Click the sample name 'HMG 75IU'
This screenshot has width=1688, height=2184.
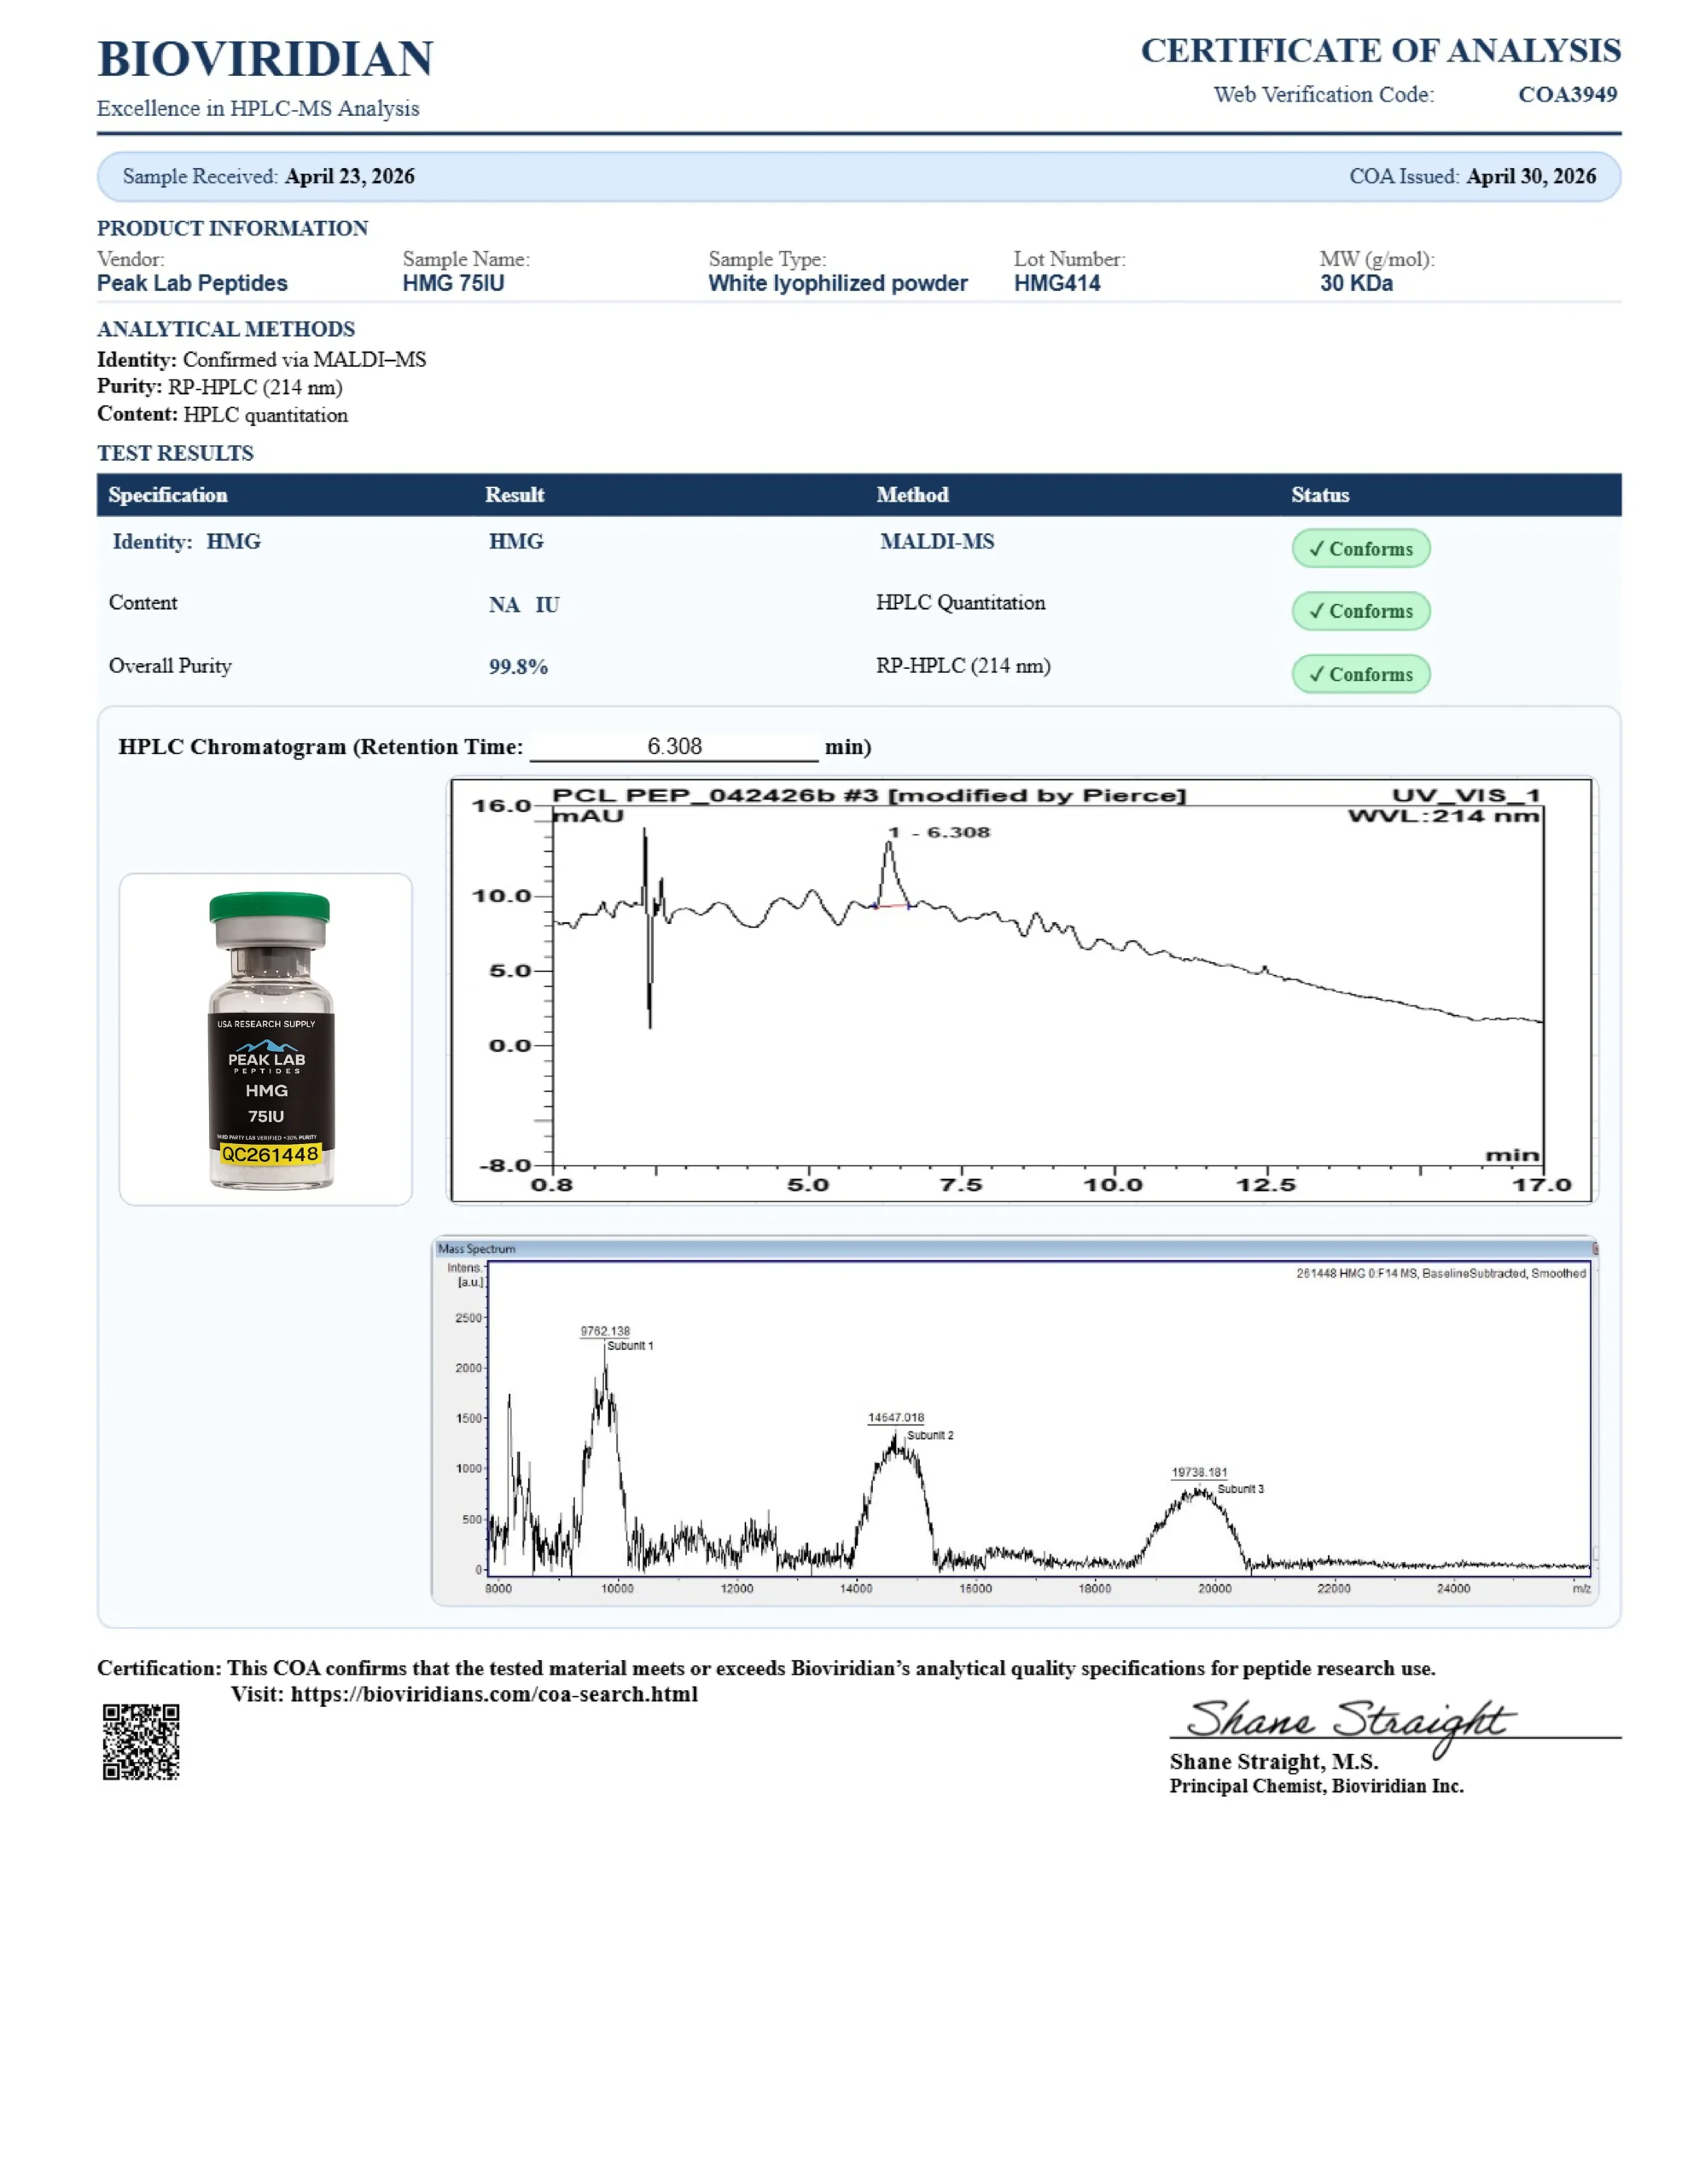[453, 283]
